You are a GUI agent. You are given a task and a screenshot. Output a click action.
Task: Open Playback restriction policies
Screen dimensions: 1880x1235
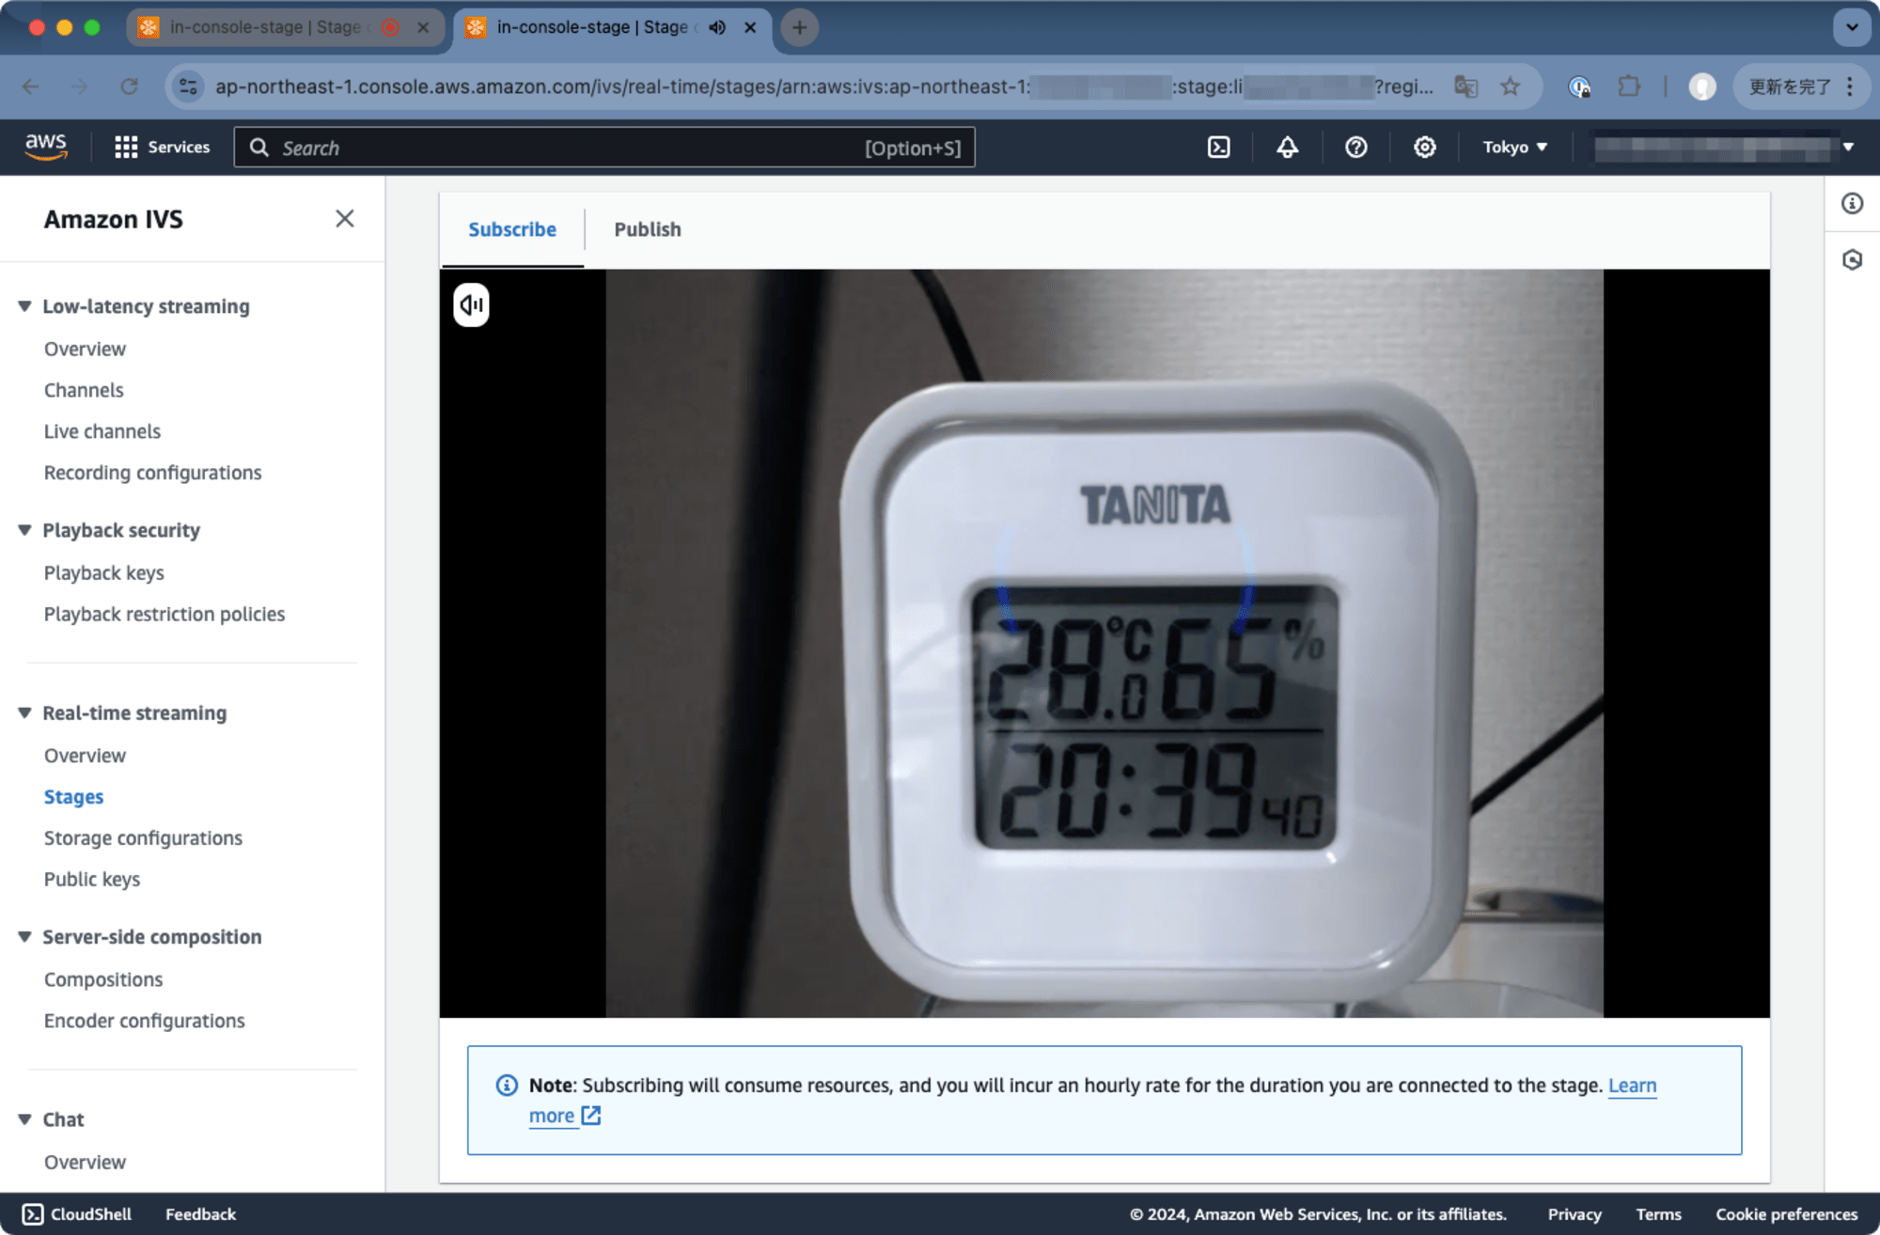[164, 614]
